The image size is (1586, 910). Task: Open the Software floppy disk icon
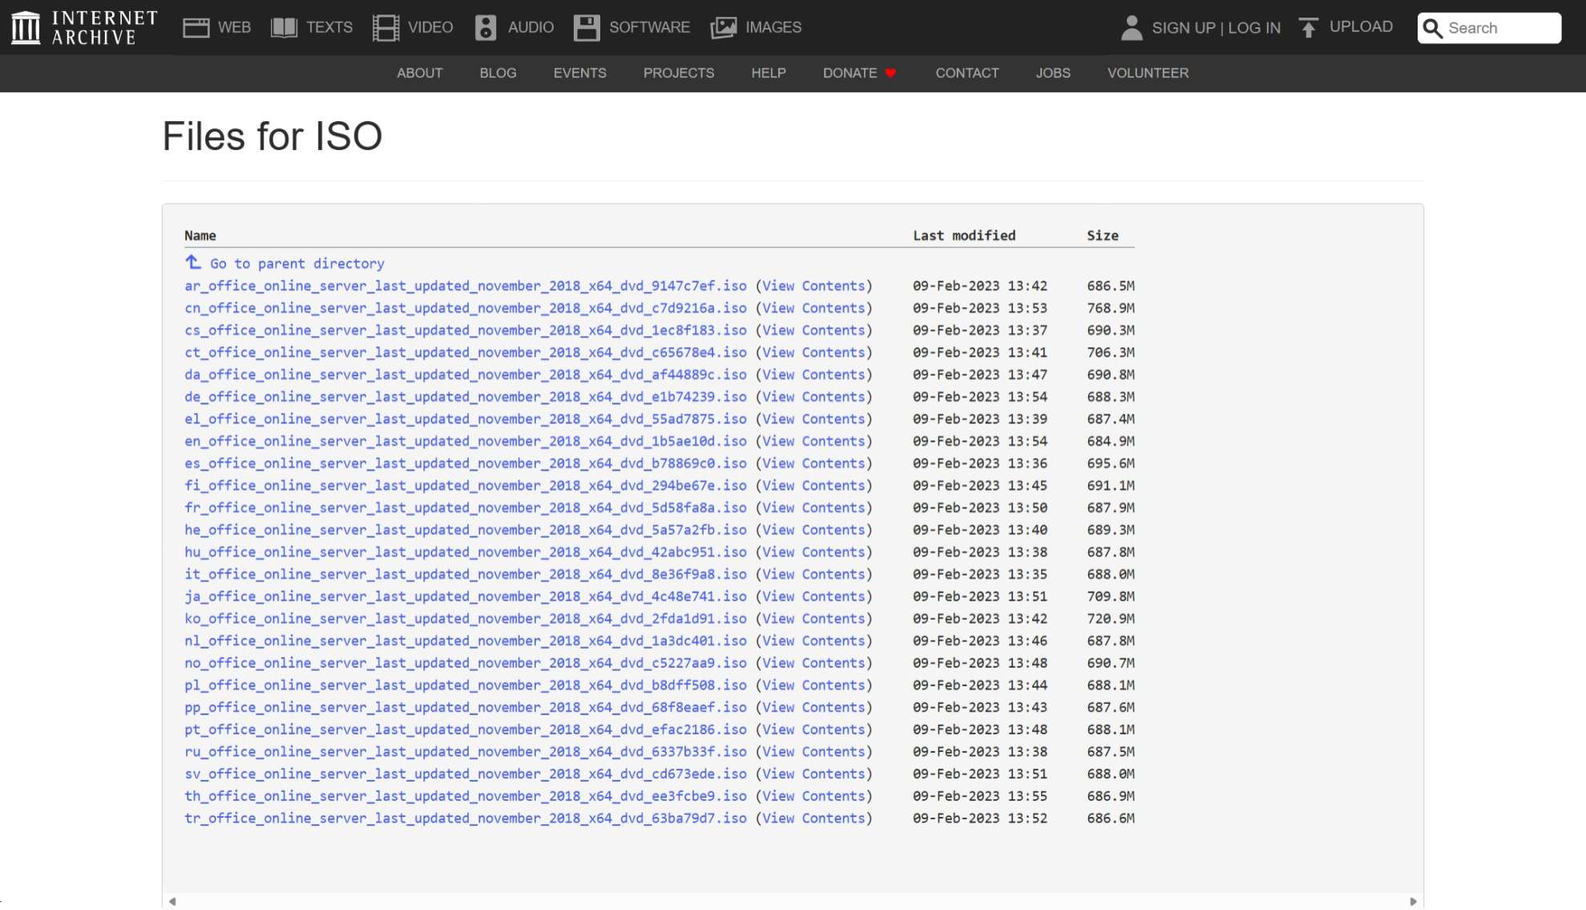586,27
